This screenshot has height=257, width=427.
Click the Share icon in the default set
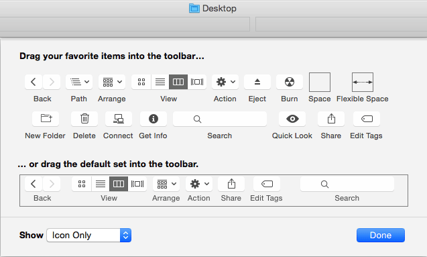(x=231, y=184)
